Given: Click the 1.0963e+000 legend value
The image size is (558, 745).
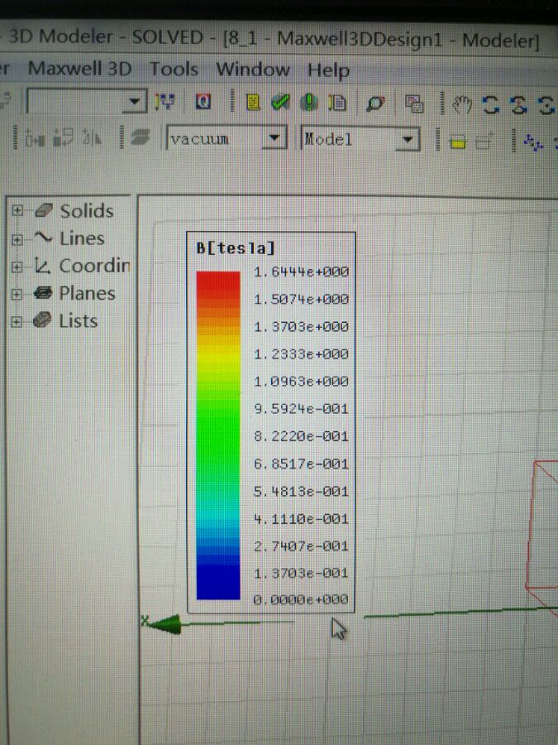Looking at the screenshot, I should coord(301,382).
